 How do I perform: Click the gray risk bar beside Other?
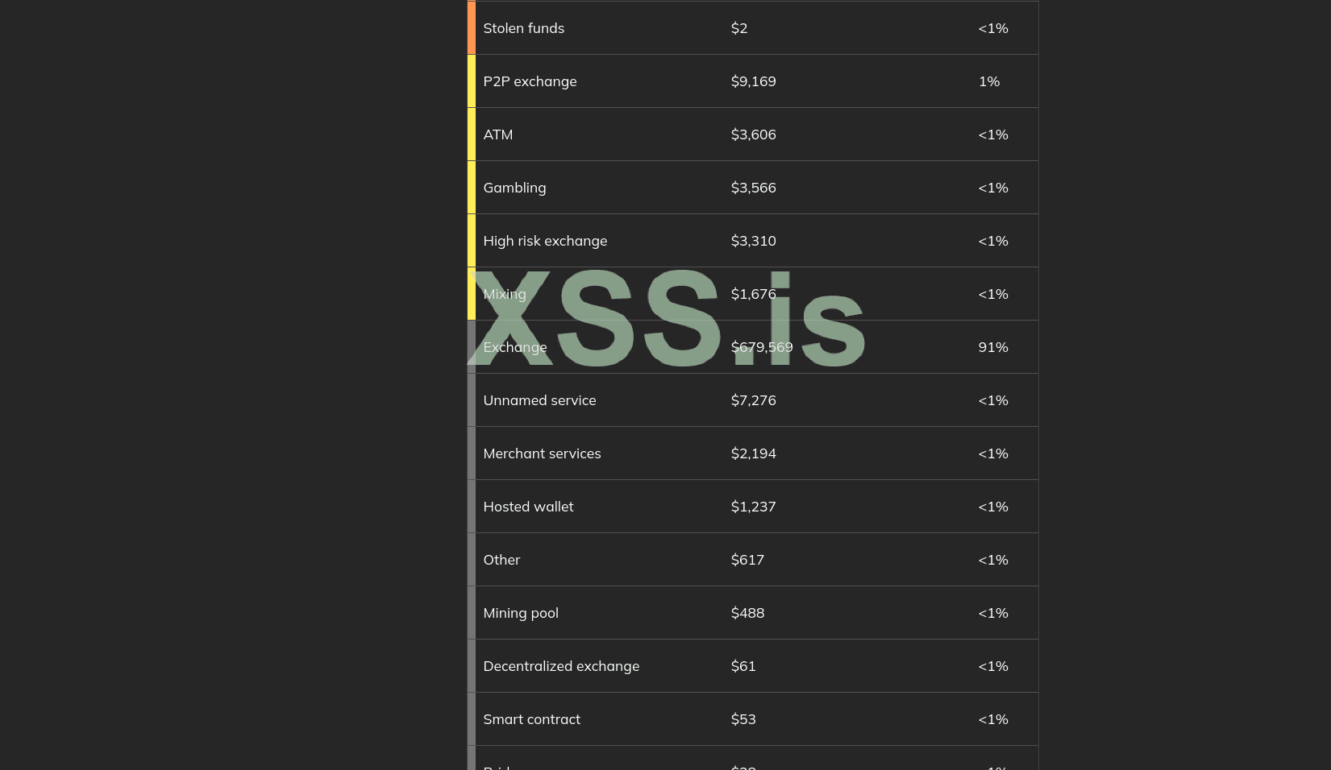(472, 560)
